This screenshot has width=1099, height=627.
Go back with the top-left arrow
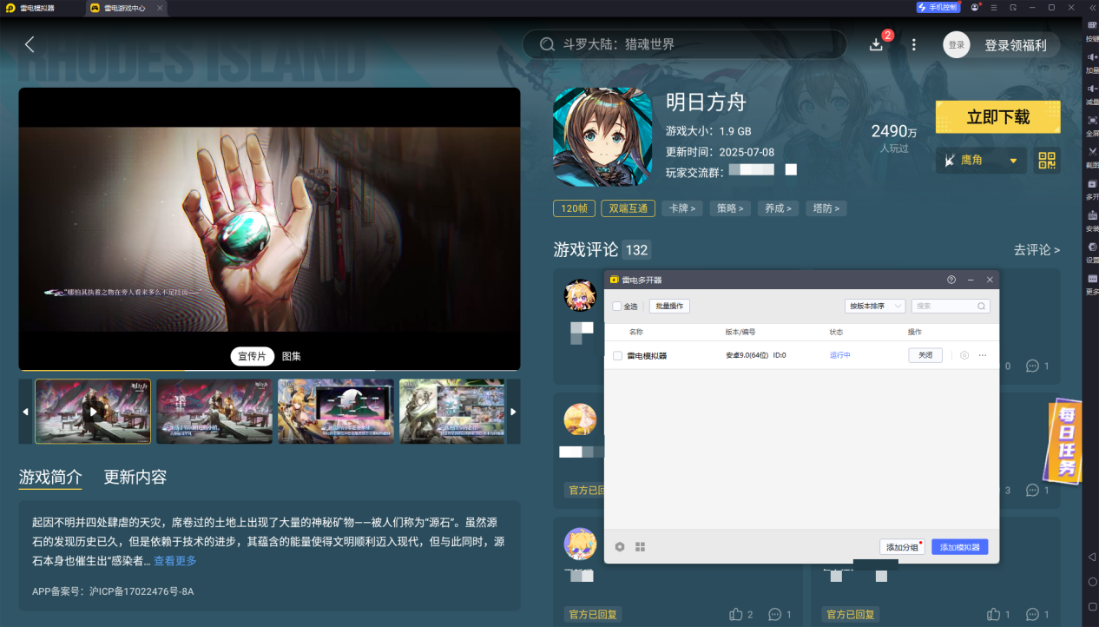coord(30,44)
